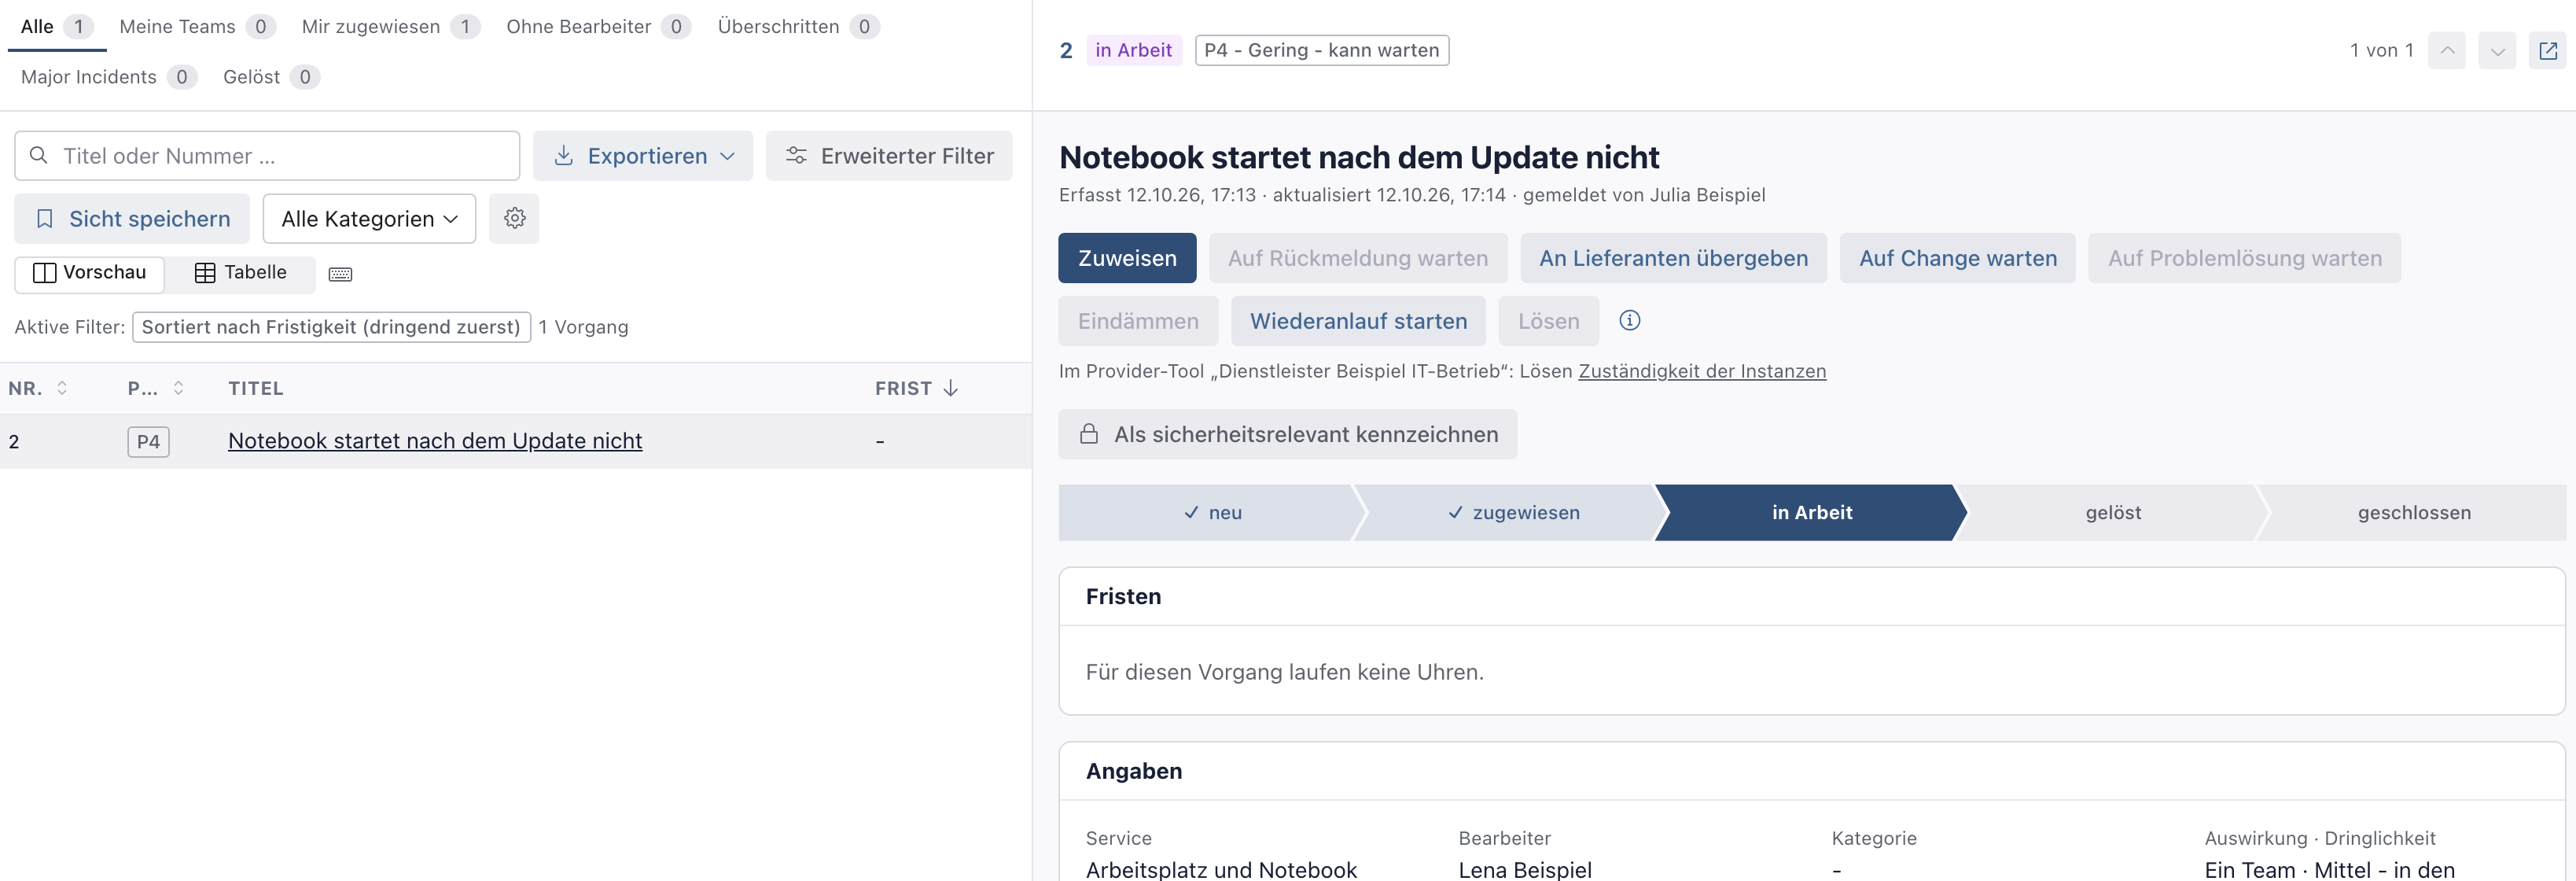Open the Alle Kategorien dropdown

(x=369, y=218)
